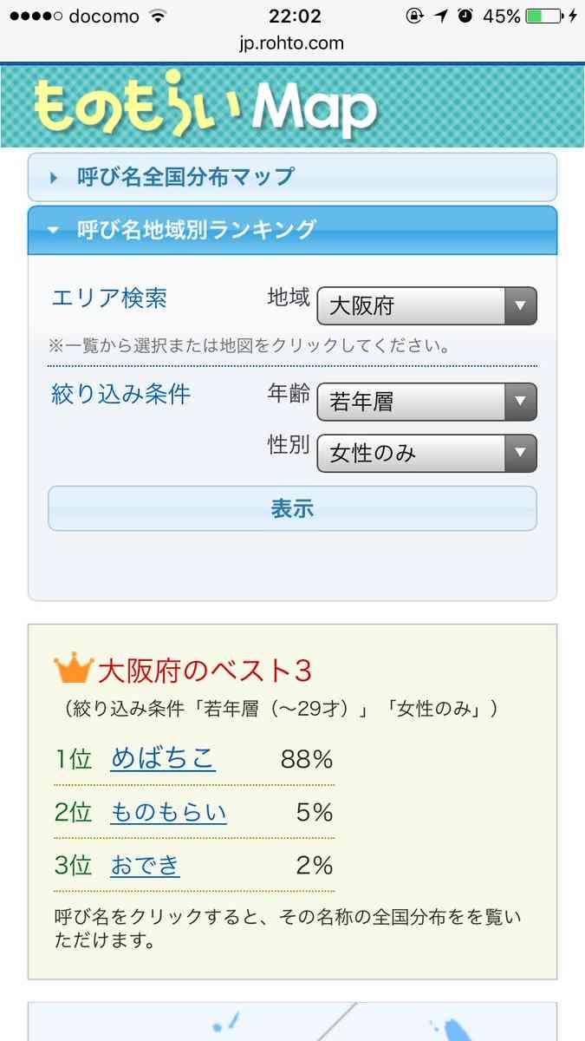Viewport: 585px width, 1041px height.
Task: Tap the orange crown icon
Action: point(73,669)
